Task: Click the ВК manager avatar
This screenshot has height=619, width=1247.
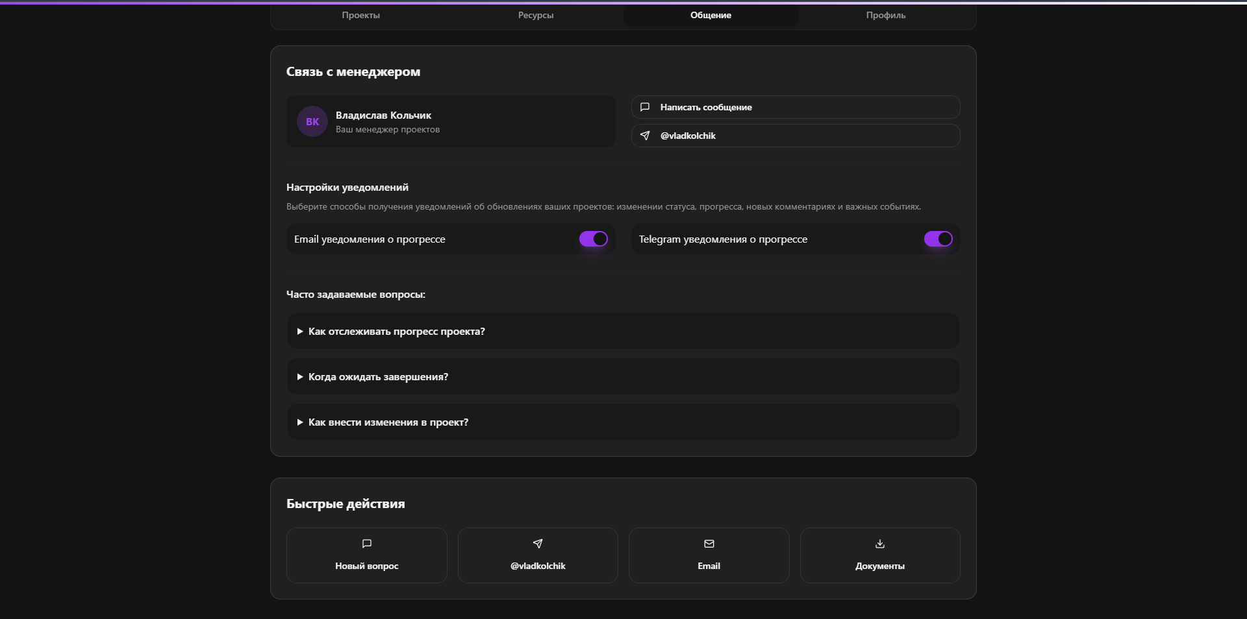Action: click(312, 121)
